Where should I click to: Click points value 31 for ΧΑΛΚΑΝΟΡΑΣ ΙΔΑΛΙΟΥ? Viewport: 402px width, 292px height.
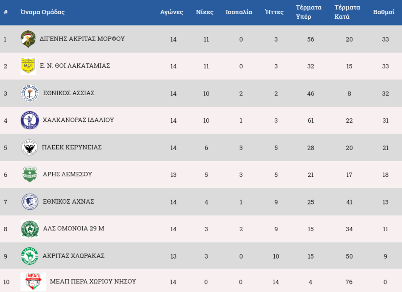tap(385, 121)
